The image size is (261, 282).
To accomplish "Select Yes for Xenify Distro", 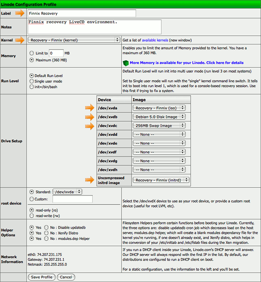I will [x=32, y=233].
